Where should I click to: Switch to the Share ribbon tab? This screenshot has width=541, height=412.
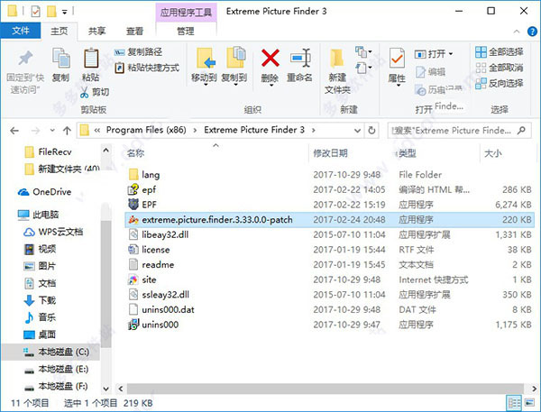[96, 31]
